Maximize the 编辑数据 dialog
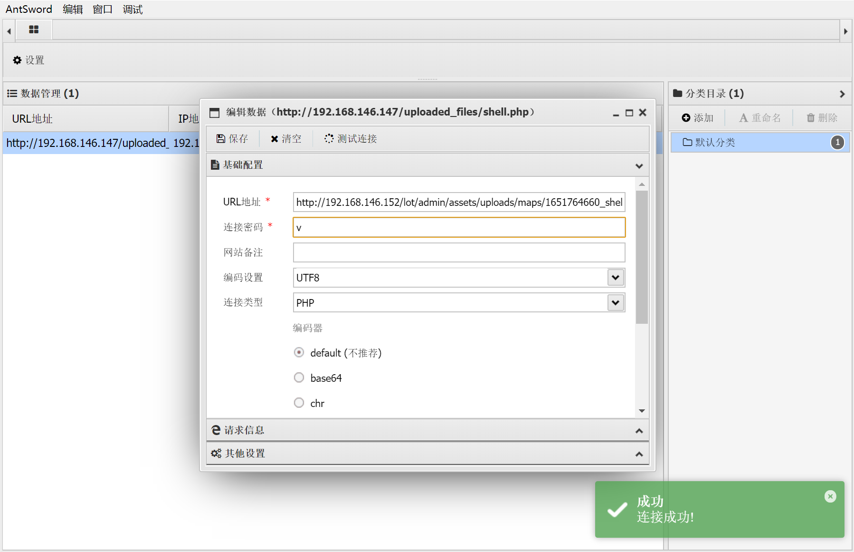 tap(629, 113)
